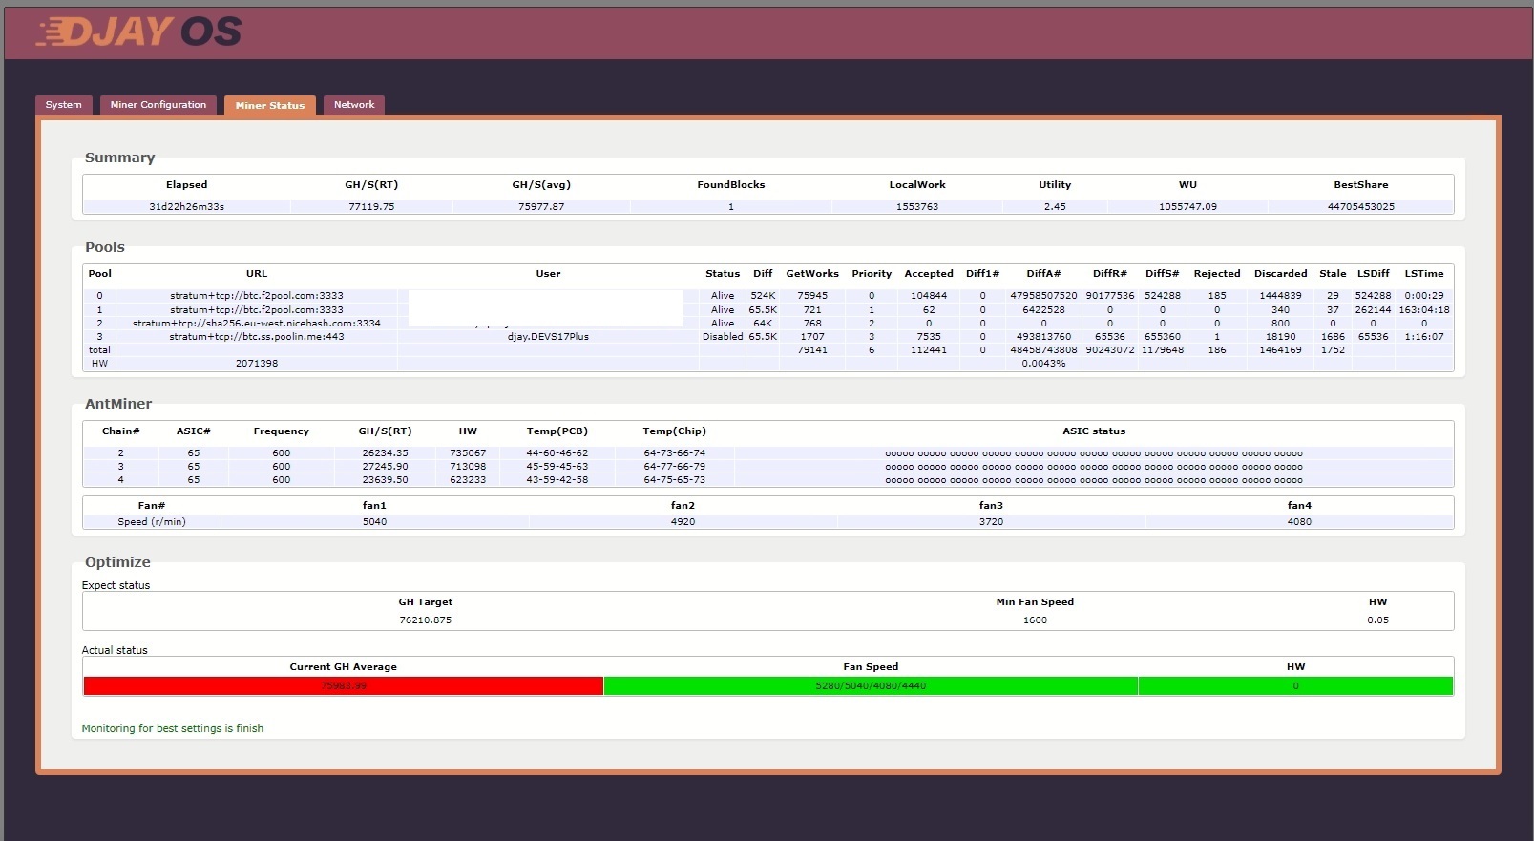
Task: Click the green Fan Speed status bar
Action: pos(871,686)
